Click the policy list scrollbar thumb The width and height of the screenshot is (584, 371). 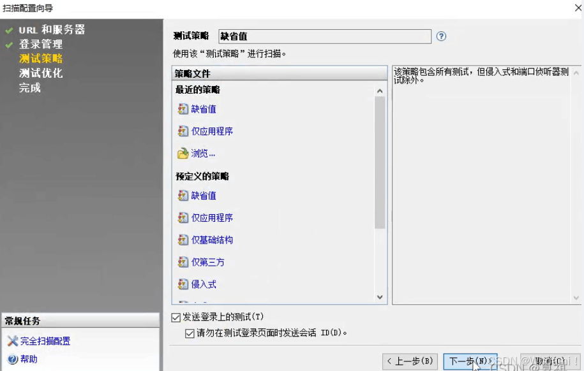coord(380,163)
